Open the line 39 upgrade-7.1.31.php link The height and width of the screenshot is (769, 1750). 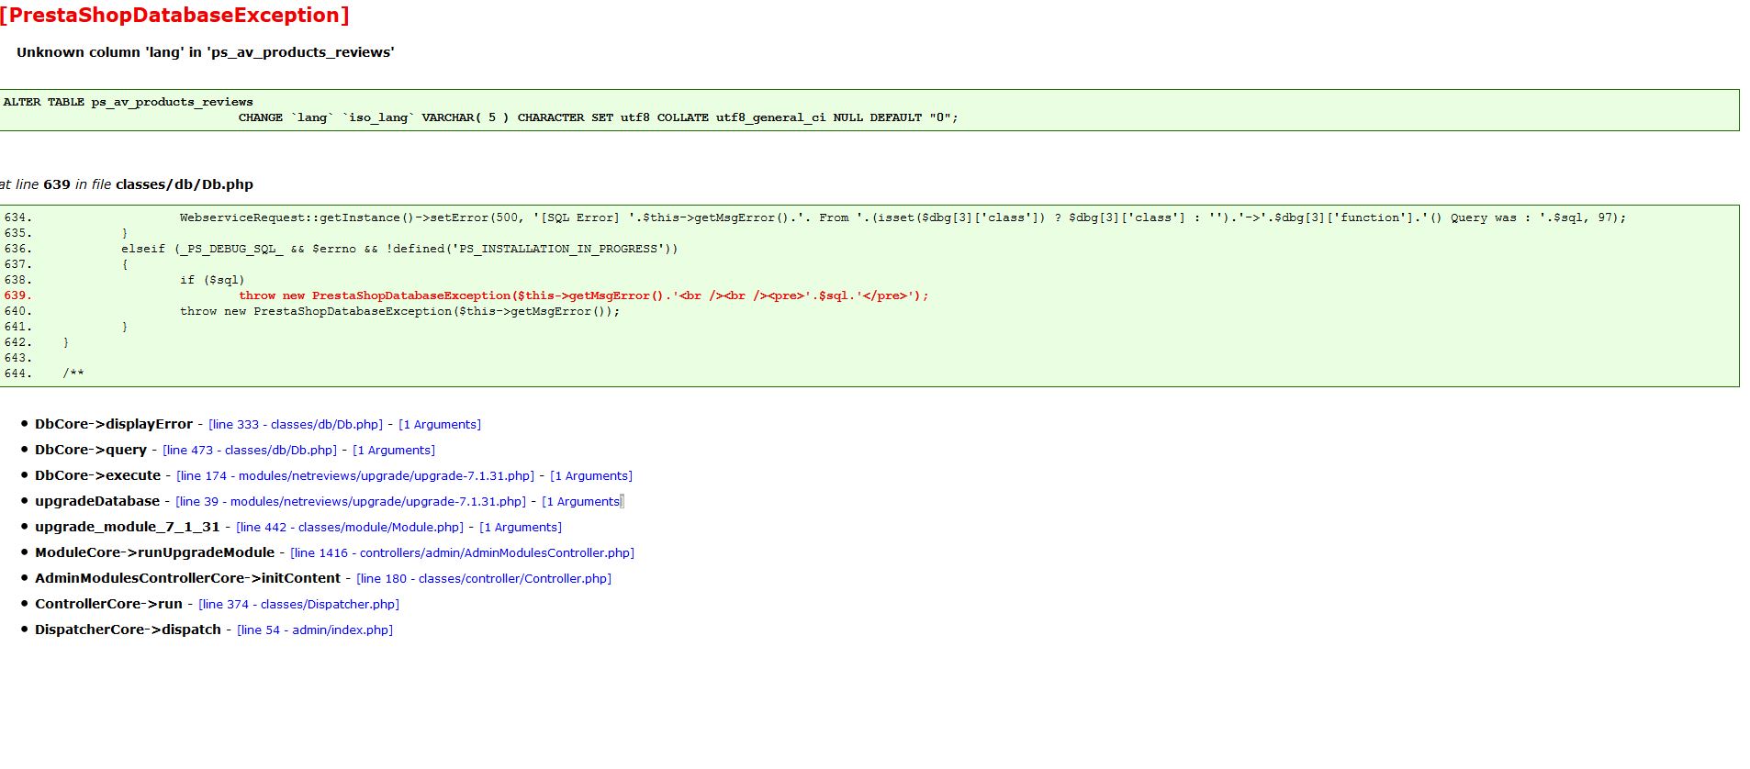(x=351, y=502)
